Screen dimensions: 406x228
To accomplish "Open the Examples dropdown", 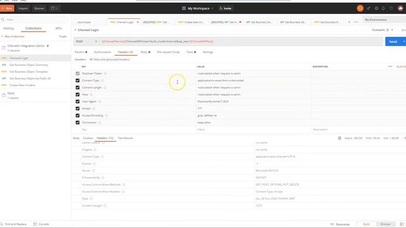I will coord(383,30).
